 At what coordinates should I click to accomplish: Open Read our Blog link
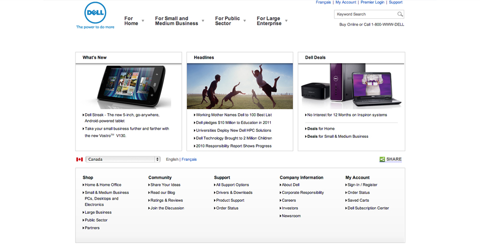tap(162, 193)
